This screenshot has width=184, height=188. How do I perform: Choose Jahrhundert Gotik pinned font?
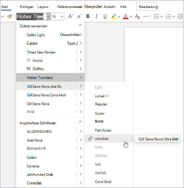40,174
